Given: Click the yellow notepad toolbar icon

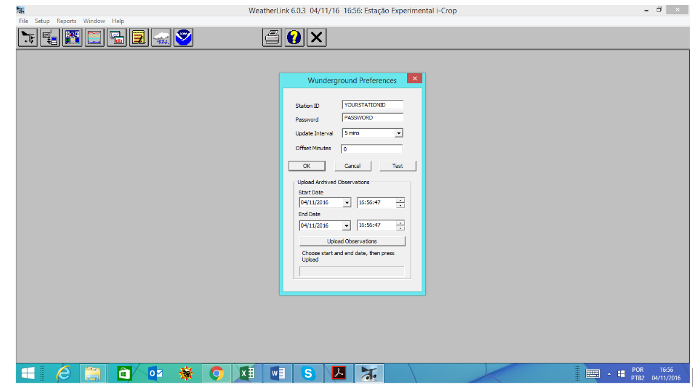Looking at the screenshot, I should (x=139, y=38).
